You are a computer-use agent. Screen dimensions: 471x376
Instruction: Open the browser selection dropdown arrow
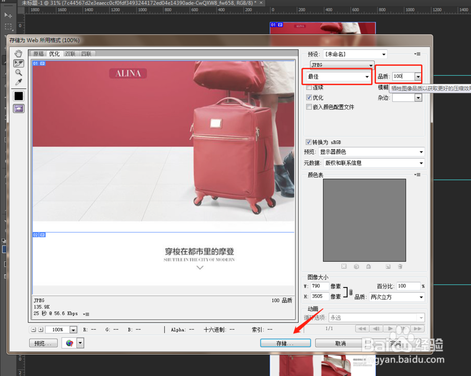(80, 343)
